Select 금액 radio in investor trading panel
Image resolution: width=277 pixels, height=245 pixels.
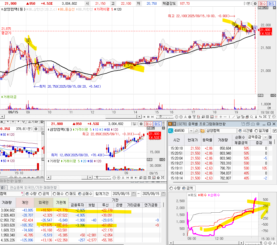click(40, 194)
